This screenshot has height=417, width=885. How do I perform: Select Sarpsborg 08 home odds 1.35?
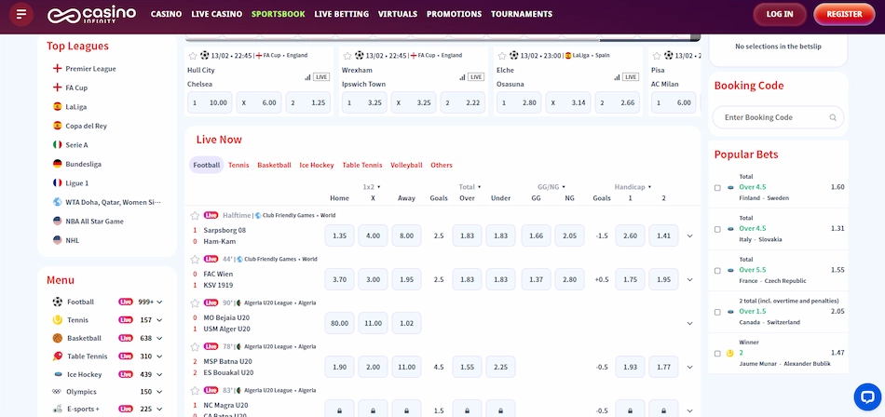339,235
